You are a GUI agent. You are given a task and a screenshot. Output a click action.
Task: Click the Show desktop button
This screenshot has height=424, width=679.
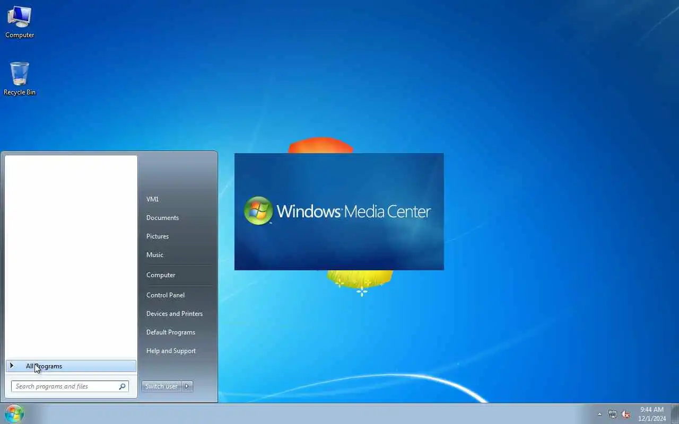click(x=675, y=413)
